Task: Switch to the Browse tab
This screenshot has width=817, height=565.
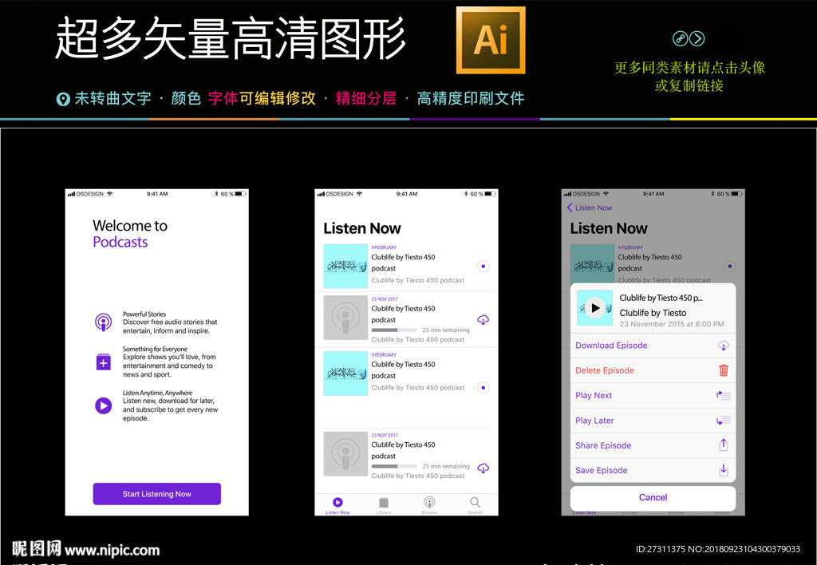Action: pos(429,504)
